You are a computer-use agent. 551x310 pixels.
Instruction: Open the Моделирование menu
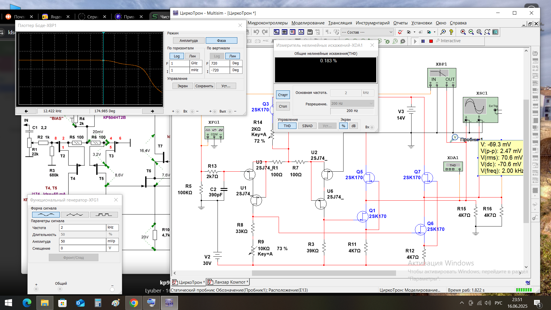(x=308, y=23)
